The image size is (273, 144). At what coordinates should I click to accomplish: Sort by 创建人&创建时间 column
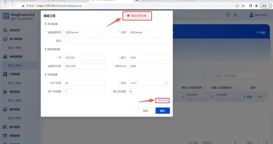point(234,88)
